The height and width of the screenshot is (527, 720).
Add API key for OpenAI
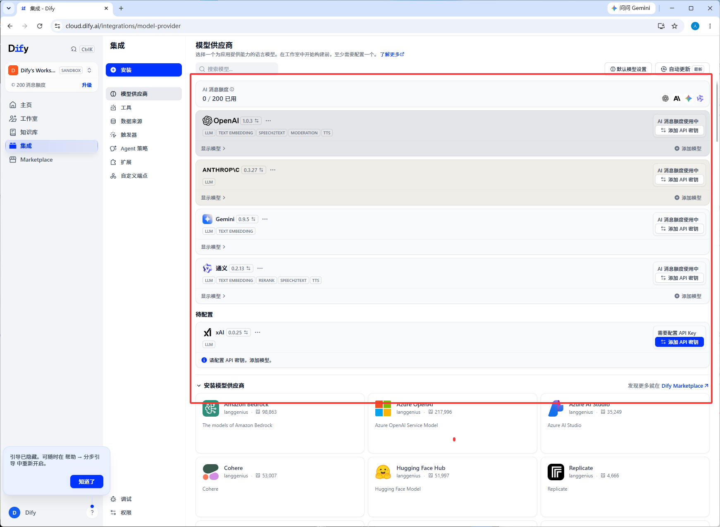tap(679, 130)
